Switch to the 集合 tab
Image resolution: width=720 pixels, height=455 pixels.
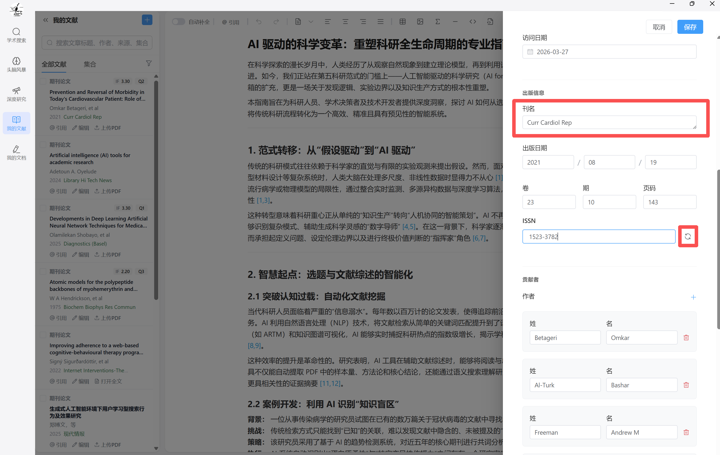(x=90, y=64)
